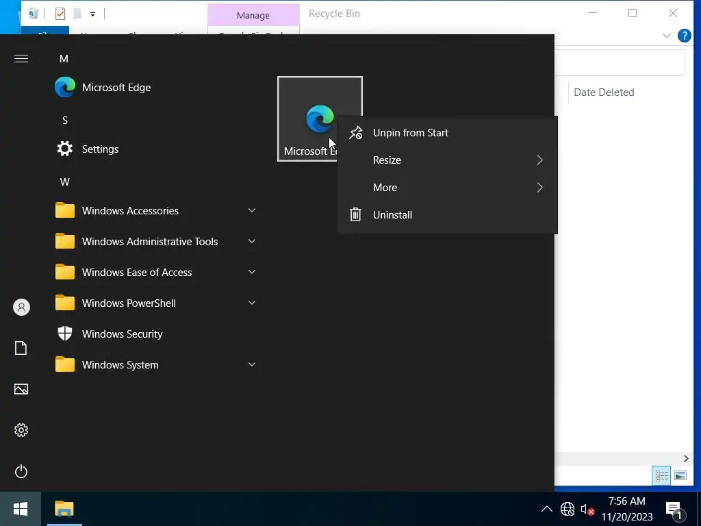Open Settings gear in Start sidebar

(x=21, y=430)
